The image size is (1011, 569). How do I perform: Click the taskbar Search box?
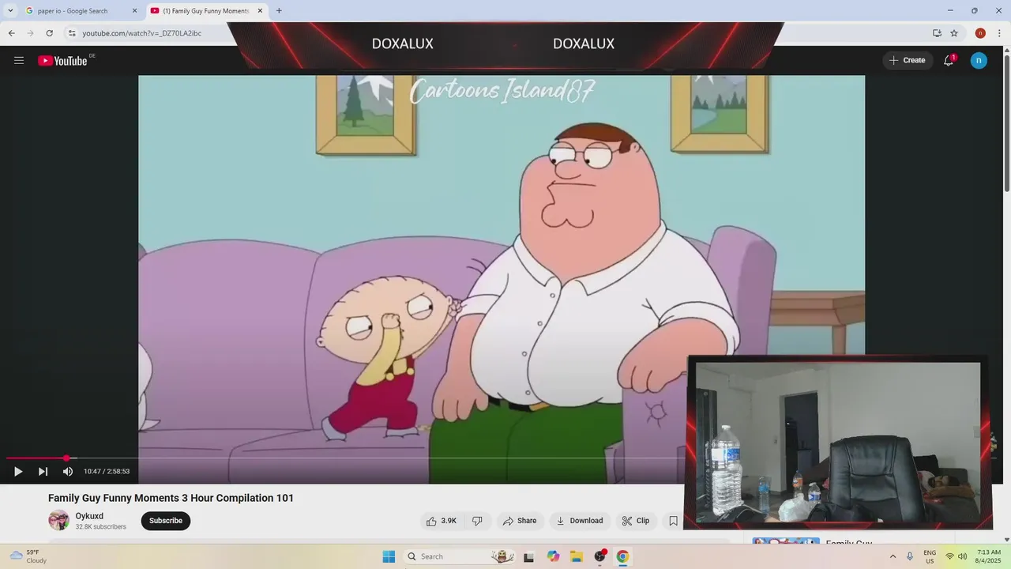click(x=460, y=556)
